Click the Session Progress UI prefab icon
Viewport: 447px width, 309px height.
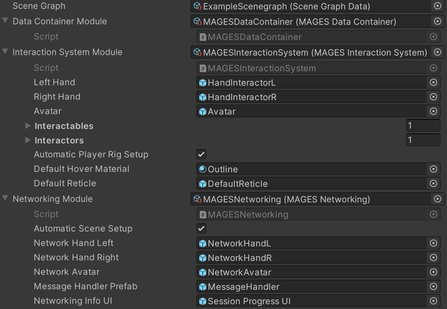pyautogui.click(x=203, y=301)
